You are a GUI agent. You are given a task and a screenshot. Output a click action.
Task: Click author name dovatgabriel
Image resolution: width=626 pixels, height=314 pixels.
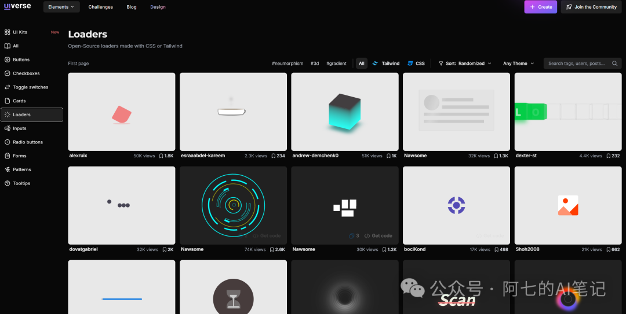pyautogui.click(x=83, y=249)
